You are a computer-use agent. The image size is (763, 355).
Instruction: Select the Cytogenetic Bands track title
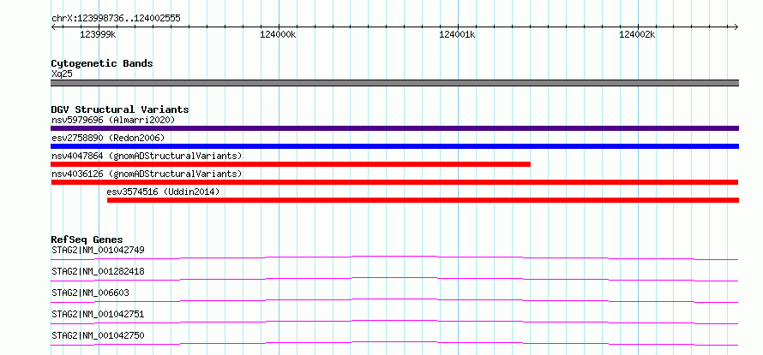102,63
